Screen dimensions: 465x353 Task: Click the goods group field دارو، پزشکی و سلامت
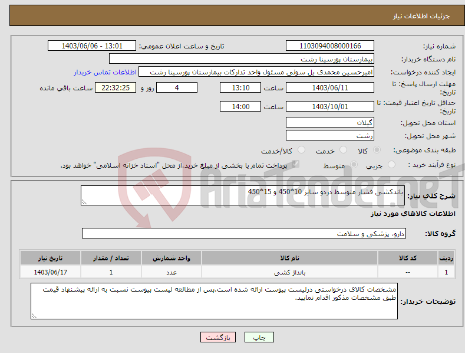coord(244,233)
